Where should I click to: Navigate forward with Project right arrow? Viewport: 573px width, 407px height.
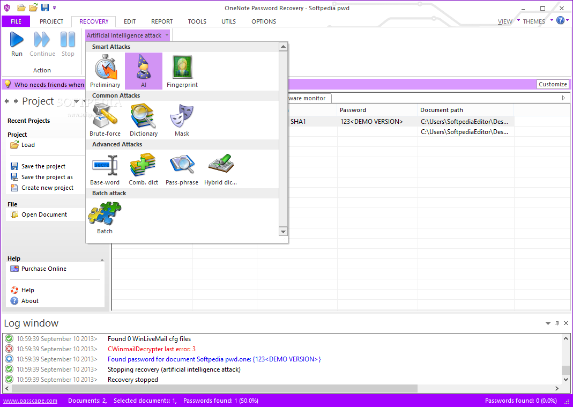[16, 101]
